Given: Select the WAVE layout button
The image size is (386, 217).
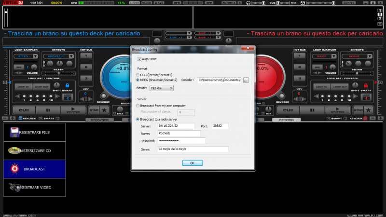Looking at the screenshot, I should [x=159, y=3].
